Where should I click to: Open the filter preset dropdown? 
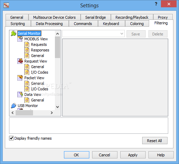(x=122, y=34)
